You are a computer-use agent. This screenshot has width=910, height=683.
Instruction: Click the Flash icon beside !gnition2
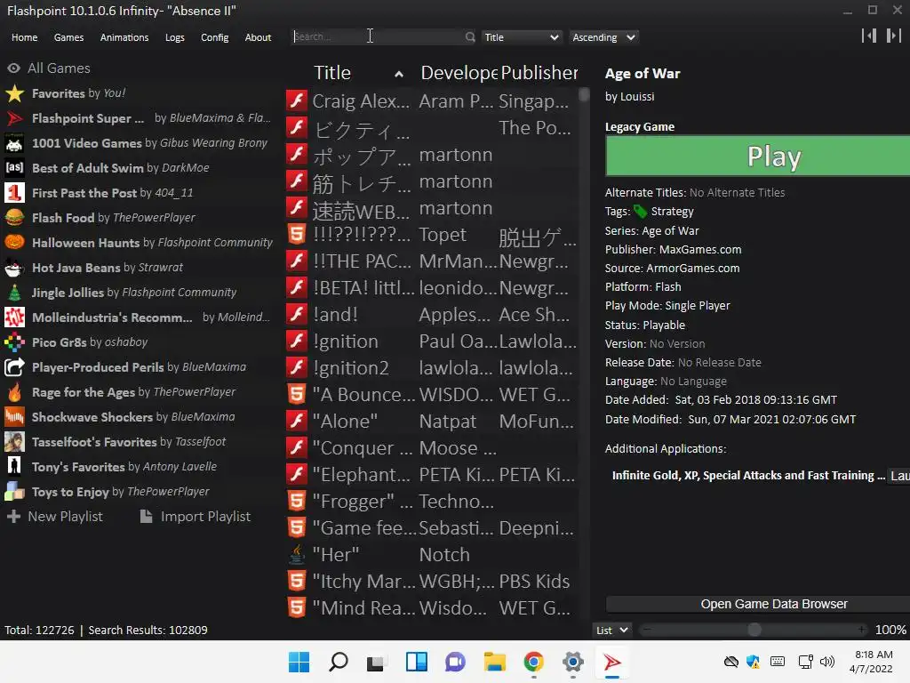tap(297, 367)
